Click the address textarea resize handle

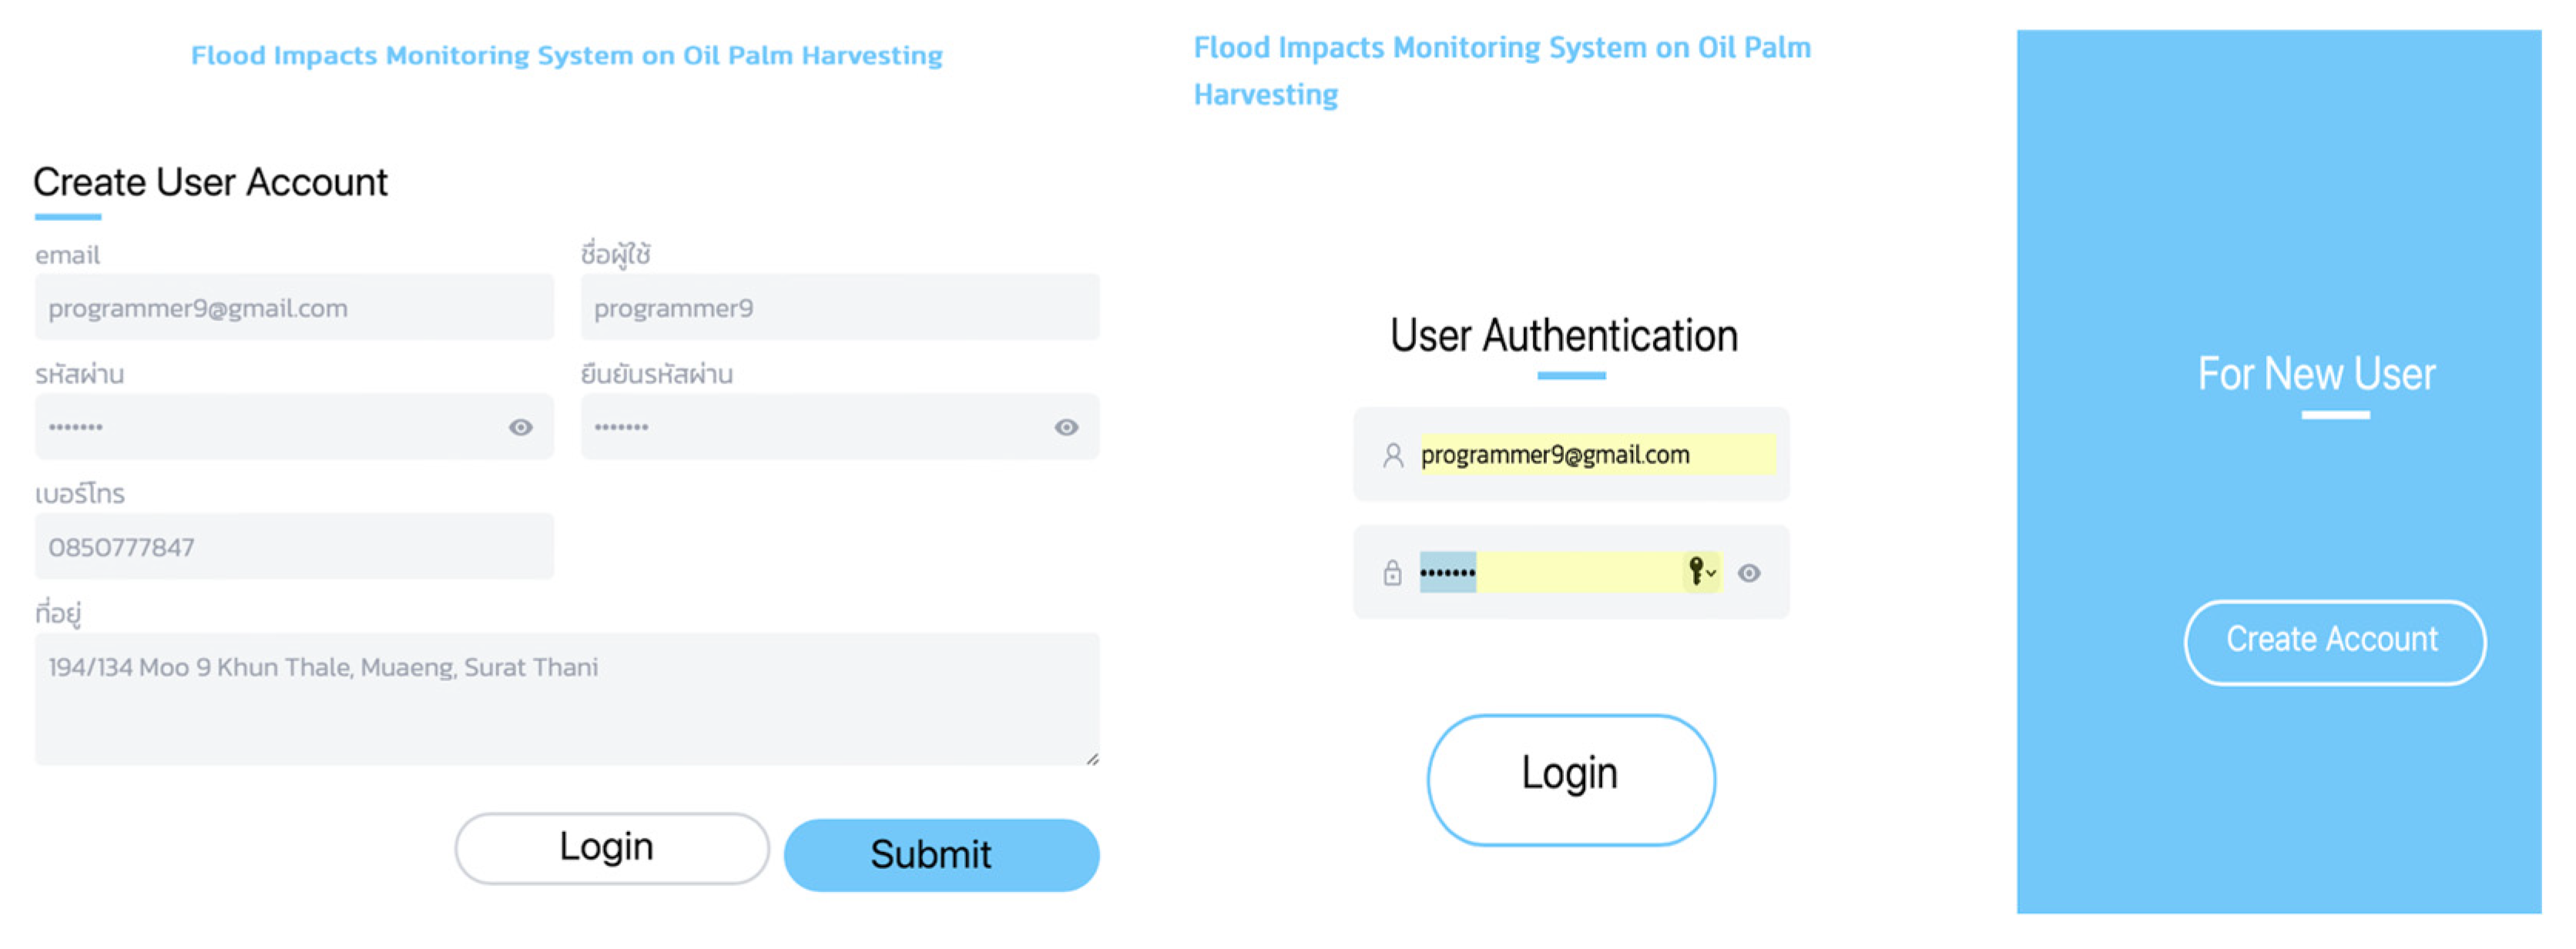pyautogui.click(x=1092, y=759)
